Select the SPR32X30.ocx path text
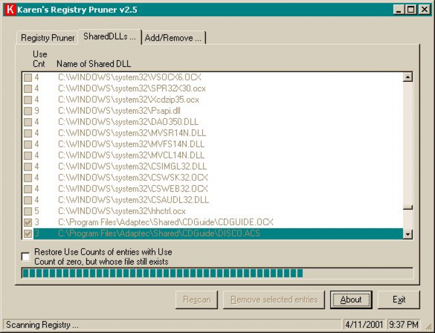435x333 pixels. coord(132,89)
